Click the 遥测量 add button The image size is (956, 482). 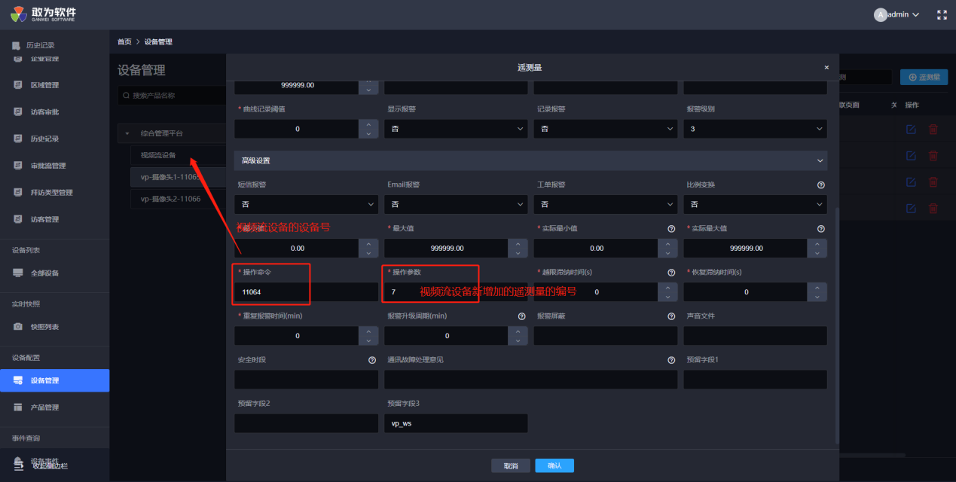pos(924,77)
